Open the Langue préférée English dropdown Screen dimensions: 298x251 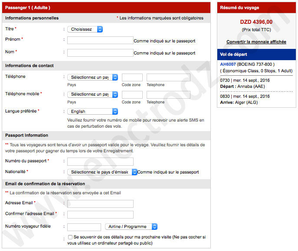pyautogui.click(x=92, y=112)
